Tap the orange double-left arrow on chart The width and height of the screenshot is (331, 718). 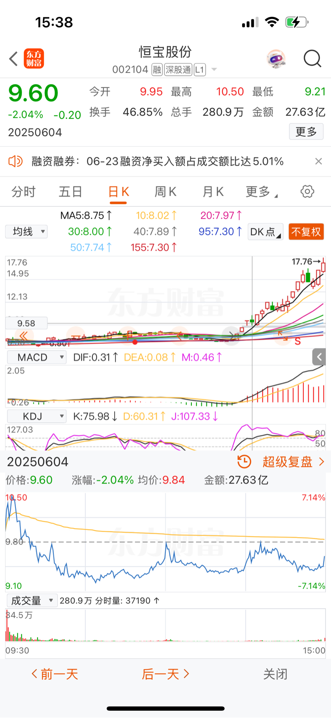click(x=24, y=336)
